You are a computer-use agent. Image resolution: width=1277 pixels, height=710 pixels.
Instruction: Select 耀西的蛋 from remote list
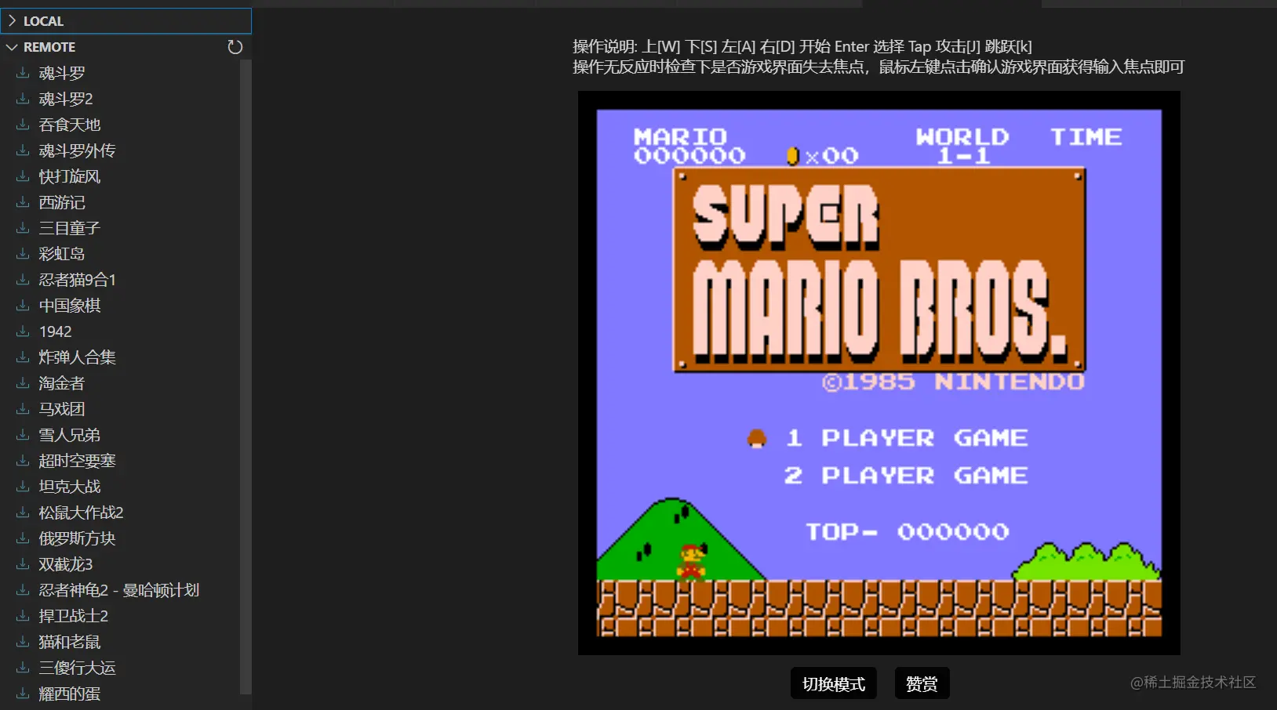(x=70, y=694)
